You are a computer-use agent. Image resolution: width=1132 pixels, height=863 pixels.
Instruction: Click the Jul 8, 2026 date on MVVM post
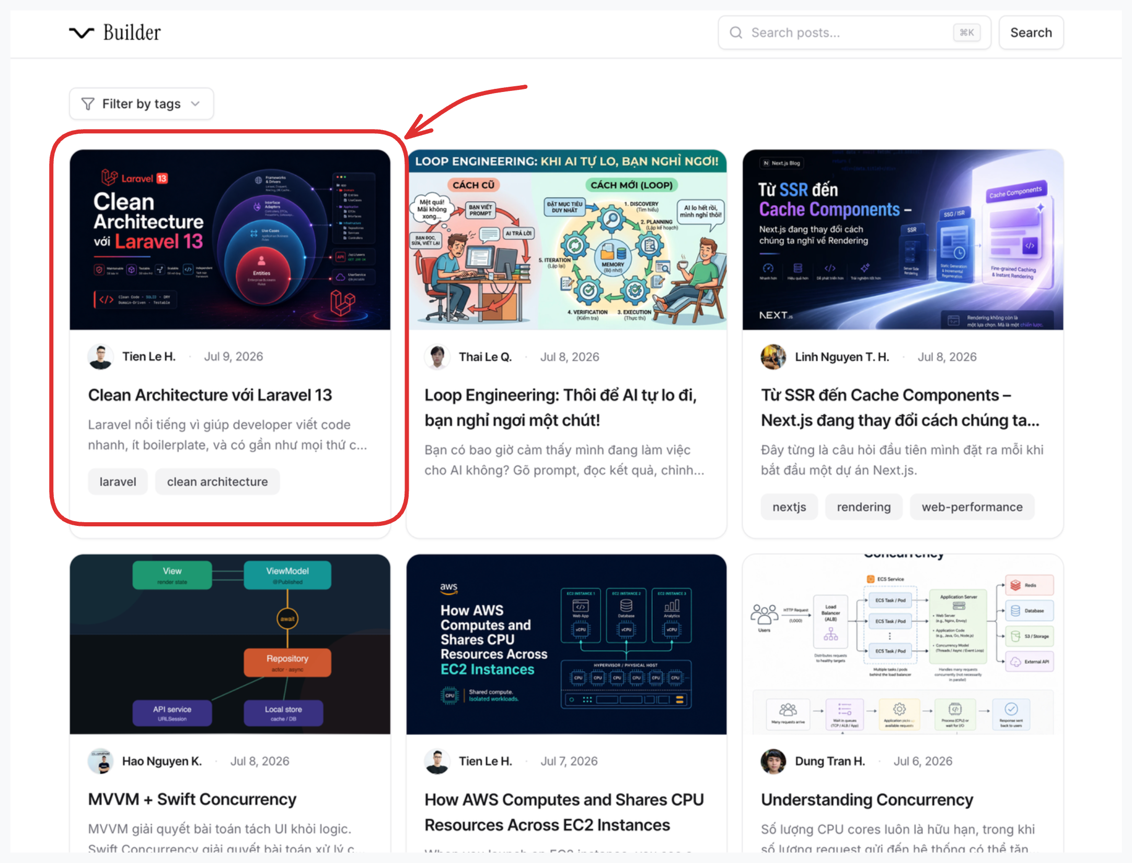click(x=260, y=761)
